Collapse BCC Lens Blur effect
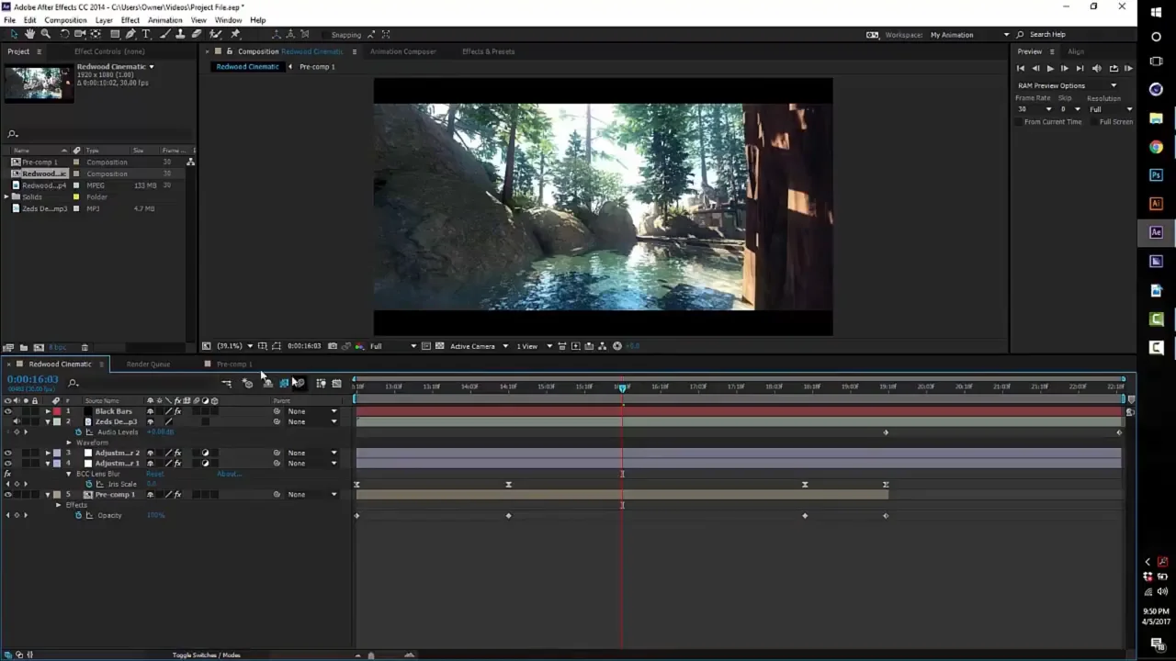The image size is (1176, 661). pyautogui.click(x=69, y=474)
